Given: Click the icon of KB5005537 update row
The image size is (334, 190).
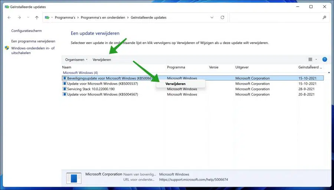Looking at the screenshot, I should 65,84.
